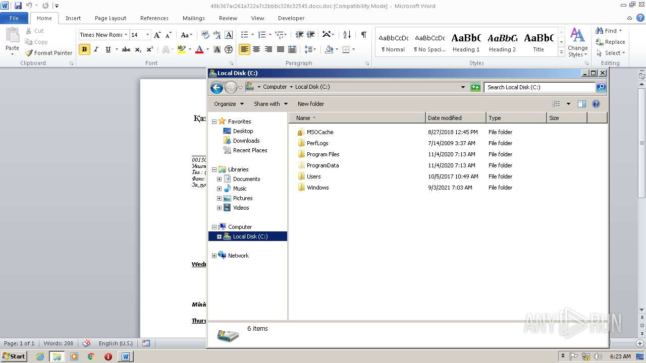The width and height of the screenshot is (646, 363).
Task: Open Chrome from the taskbar
Action: 91,356
